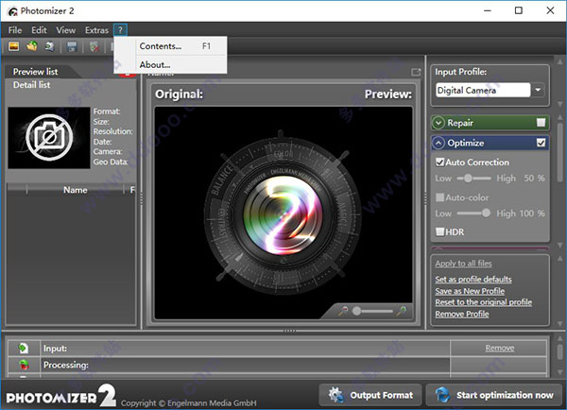This screenshot has height=410, width=567.
Task: Click the Output Format button
Action: pos(370,395)
